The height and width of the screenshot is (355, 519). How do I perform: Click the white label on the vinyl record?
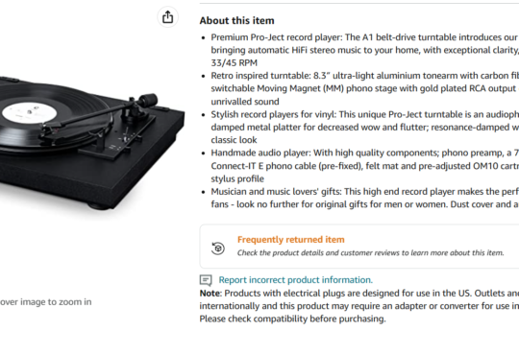pyautogui.click(x=29, y=112)
